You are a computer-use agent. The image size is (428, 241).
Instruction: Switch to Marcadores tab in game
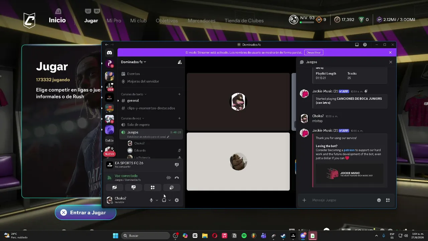coord(202,20)
